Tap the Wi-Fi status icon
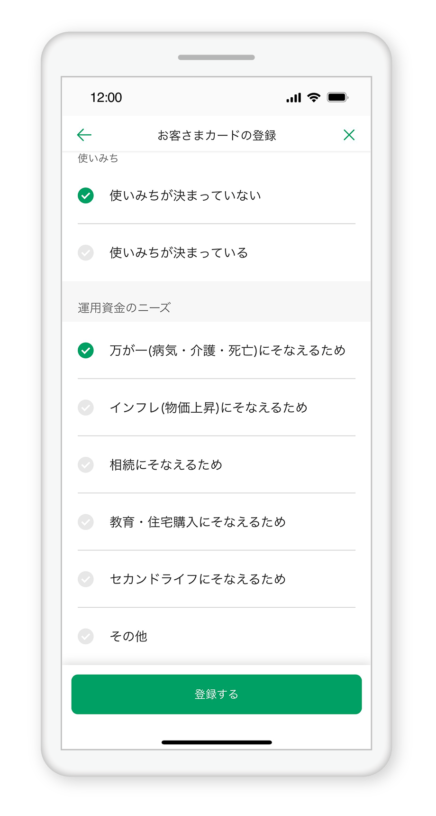 (x=314, y=98)
